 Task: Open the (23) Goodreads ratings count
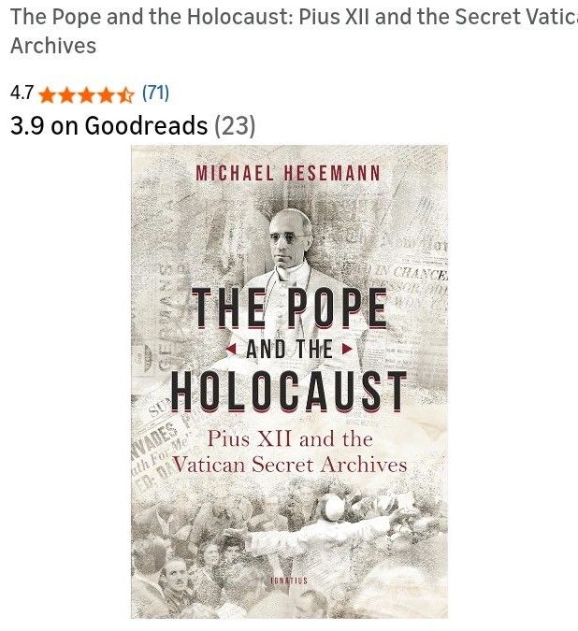(235, 125)
